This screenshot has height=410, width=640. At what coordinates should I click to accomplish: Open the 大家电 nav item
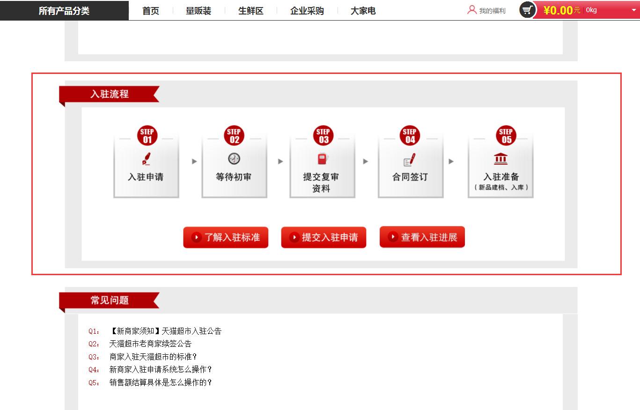(363, 11)
